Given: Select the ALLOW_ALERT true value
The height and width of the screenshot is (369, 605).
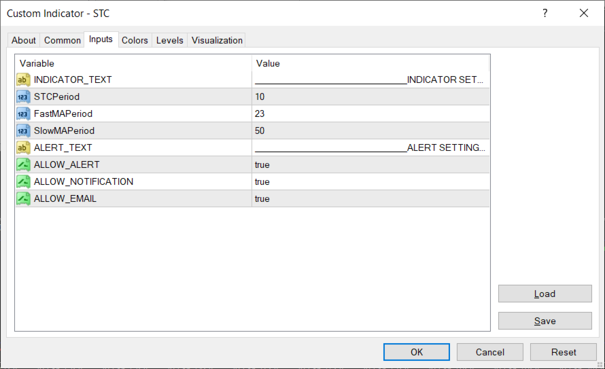Looking at the screenshot, I should coord(262,164).
